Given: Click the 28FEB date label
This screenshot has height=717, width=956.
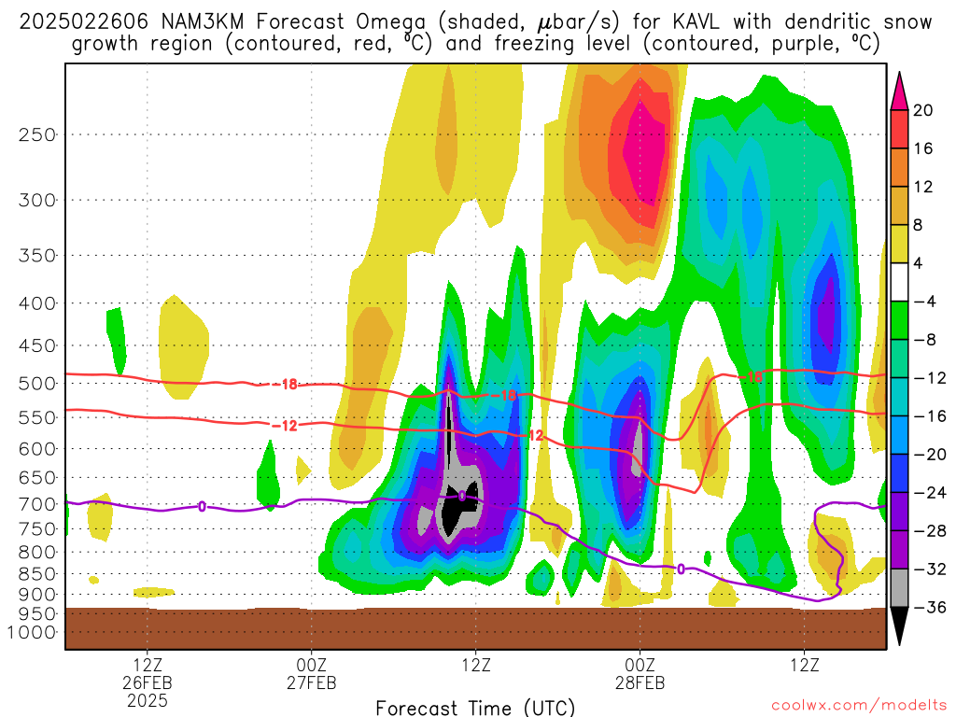Looking at the screenshot, I should click(x=640, y=682).
